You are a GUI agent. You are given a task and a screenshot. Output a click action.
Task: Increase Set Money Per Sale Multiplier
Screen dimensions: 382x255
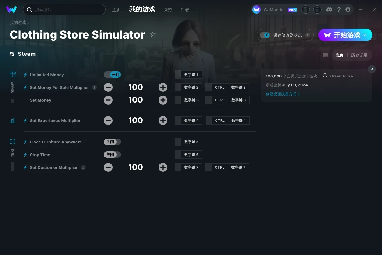coord(163,87)
